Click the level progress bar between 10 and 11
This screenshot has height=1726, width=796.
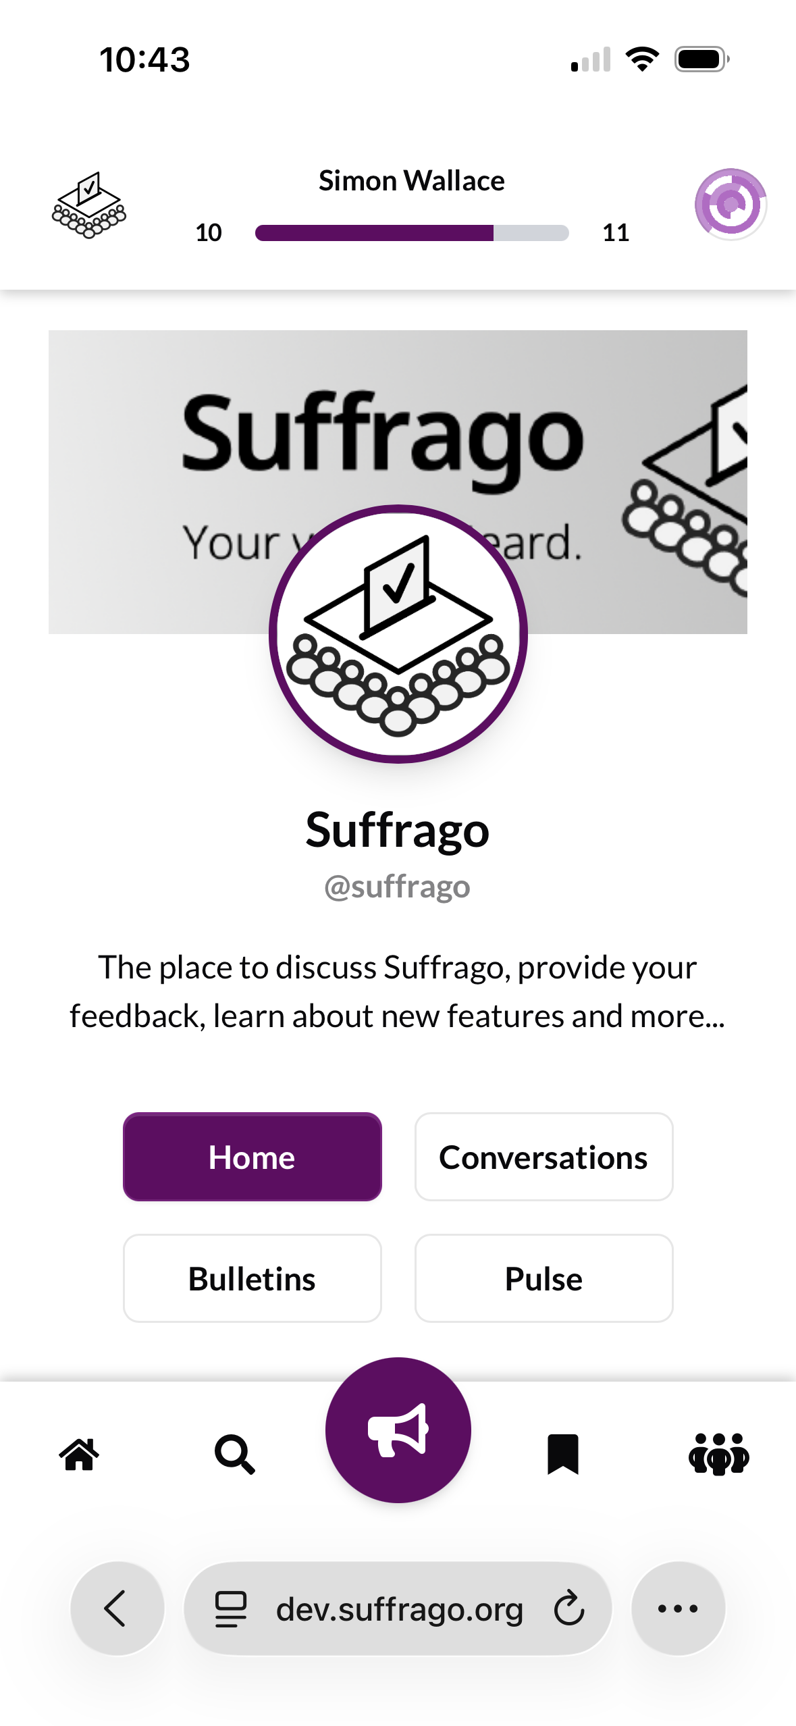coord(412,233)
